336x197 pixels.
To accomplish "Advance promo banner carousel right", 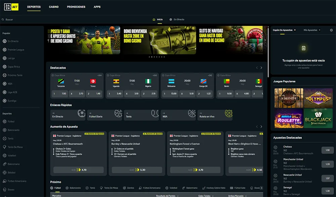I will (x=265, y=40).
